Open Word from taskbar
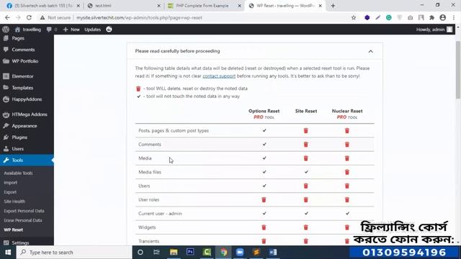This screenshot has width=461, height=259. (273, 253)
